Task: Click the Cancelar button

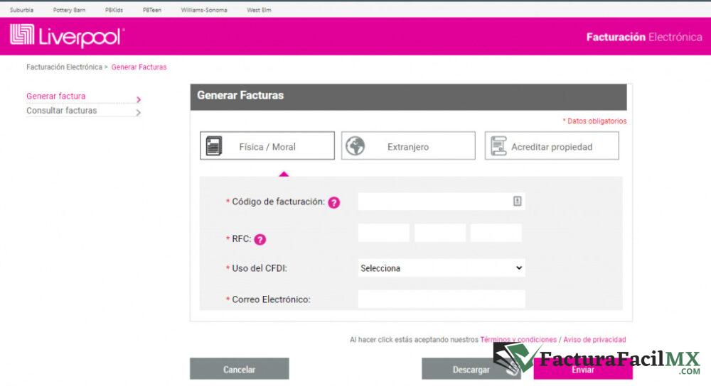Action: (239, 369)
